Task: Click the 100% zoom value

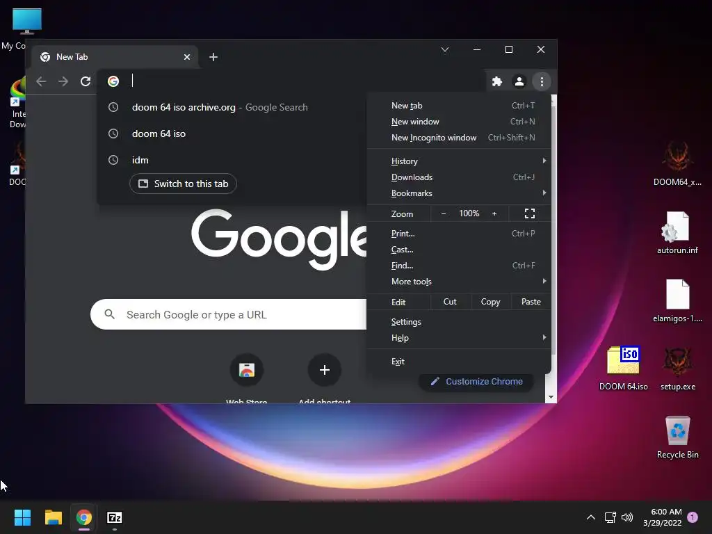Action: tap(469, 213)
